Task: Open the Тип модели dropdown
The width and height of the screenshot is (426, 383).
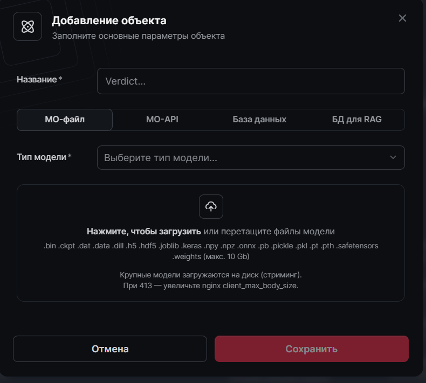Action: [251, 158]
